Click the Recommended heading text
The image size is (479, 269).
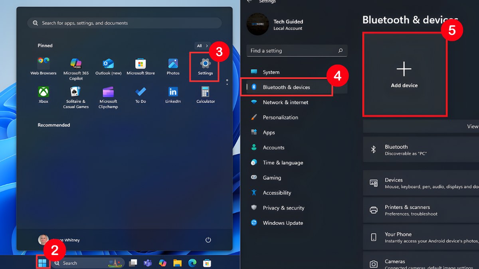tap(54, 125)
